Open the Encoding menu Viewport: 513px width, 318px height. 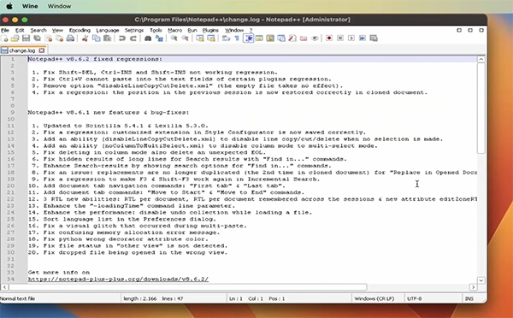(80, 31)
